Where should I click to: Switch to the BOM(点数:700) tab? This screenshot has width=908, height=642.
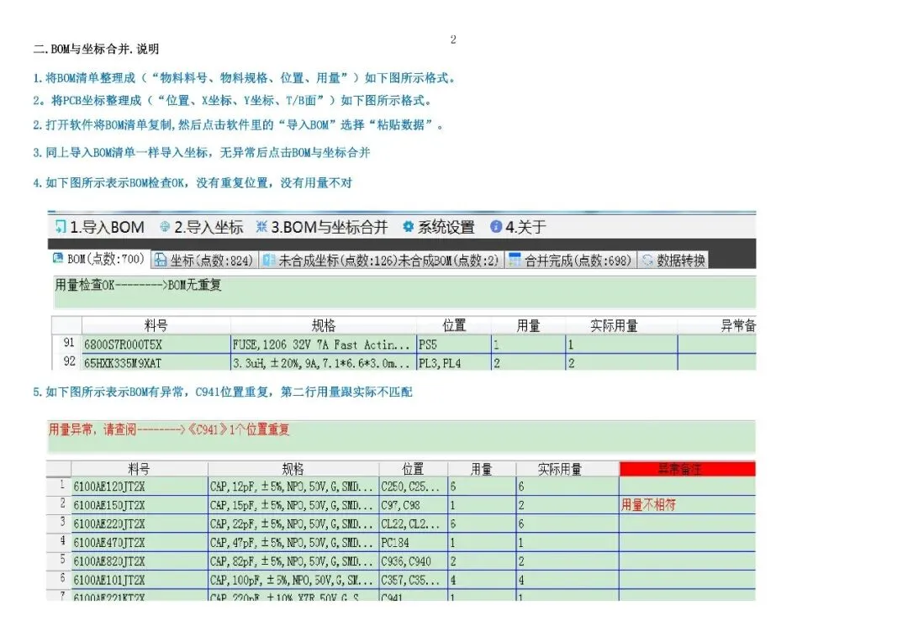coord(98,260)
